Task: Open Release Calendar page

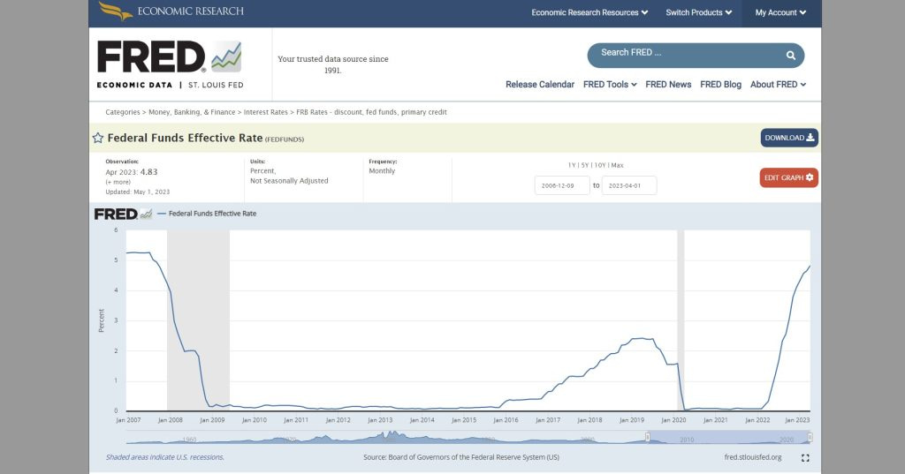Action: 540,84
